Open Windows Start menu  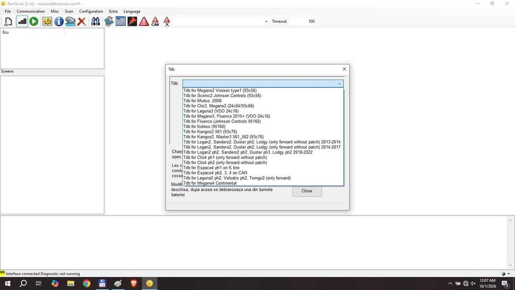pos(8,283)
